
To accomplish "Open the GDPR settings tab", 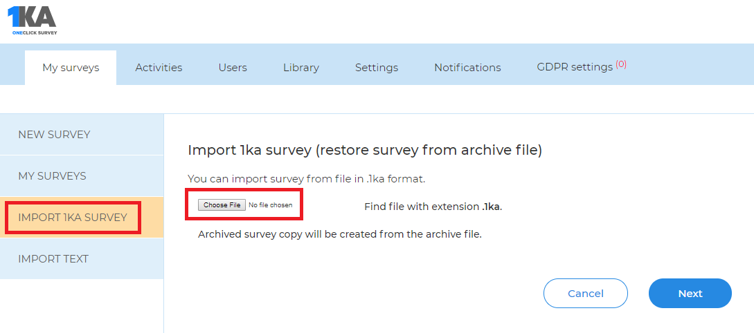I will tap(582, 67).
